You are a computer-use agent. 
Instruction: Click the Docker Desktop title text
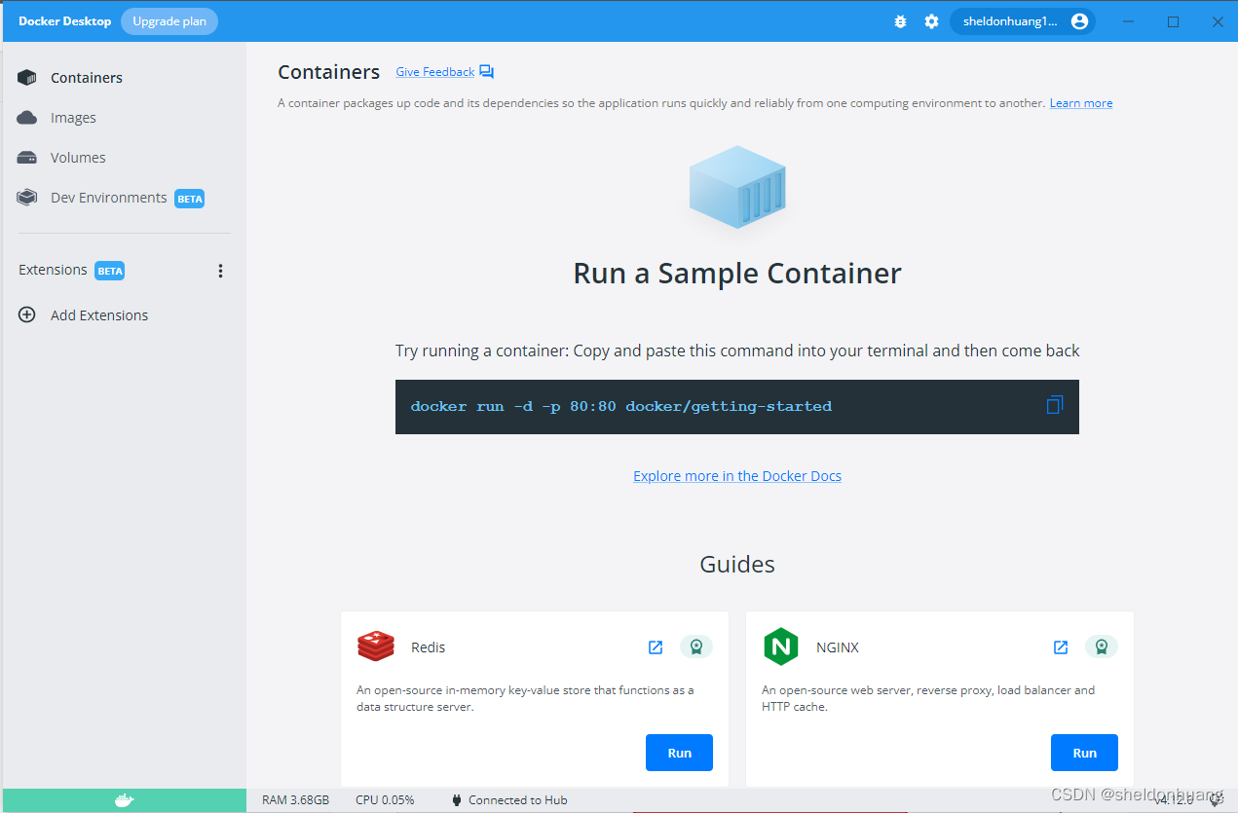[64, 21]
